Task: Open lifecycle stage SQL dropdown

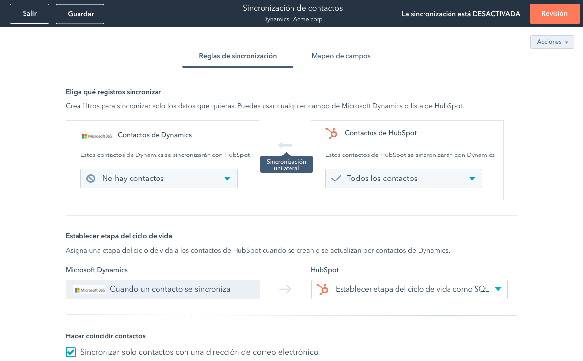Action: click(x=409, y=289)
